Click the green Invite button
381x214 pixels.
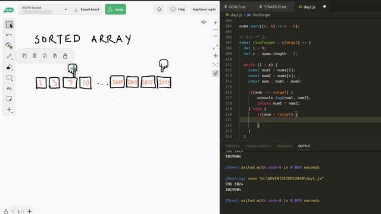click(x=115, y=10)
